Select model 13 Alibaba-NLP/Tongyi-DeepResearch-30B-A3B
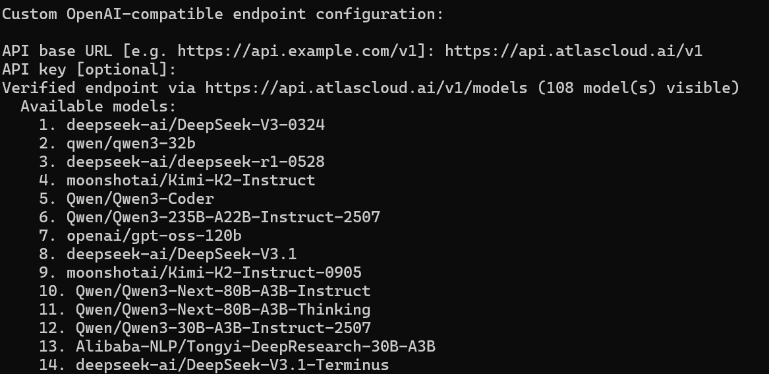This screenshot has width=769, height=374. [255, 346]
